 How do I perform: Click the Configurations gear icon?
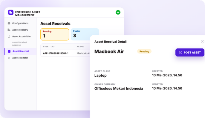point(9,23)
